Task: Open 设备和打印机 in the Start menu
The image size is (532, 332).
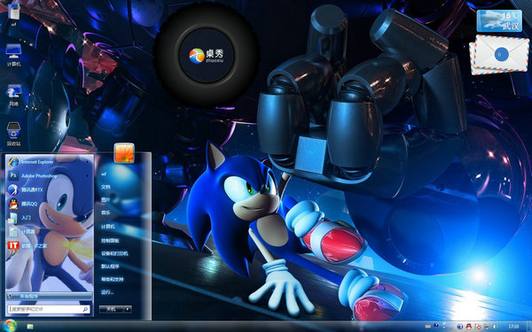Action: click(114, 253)
